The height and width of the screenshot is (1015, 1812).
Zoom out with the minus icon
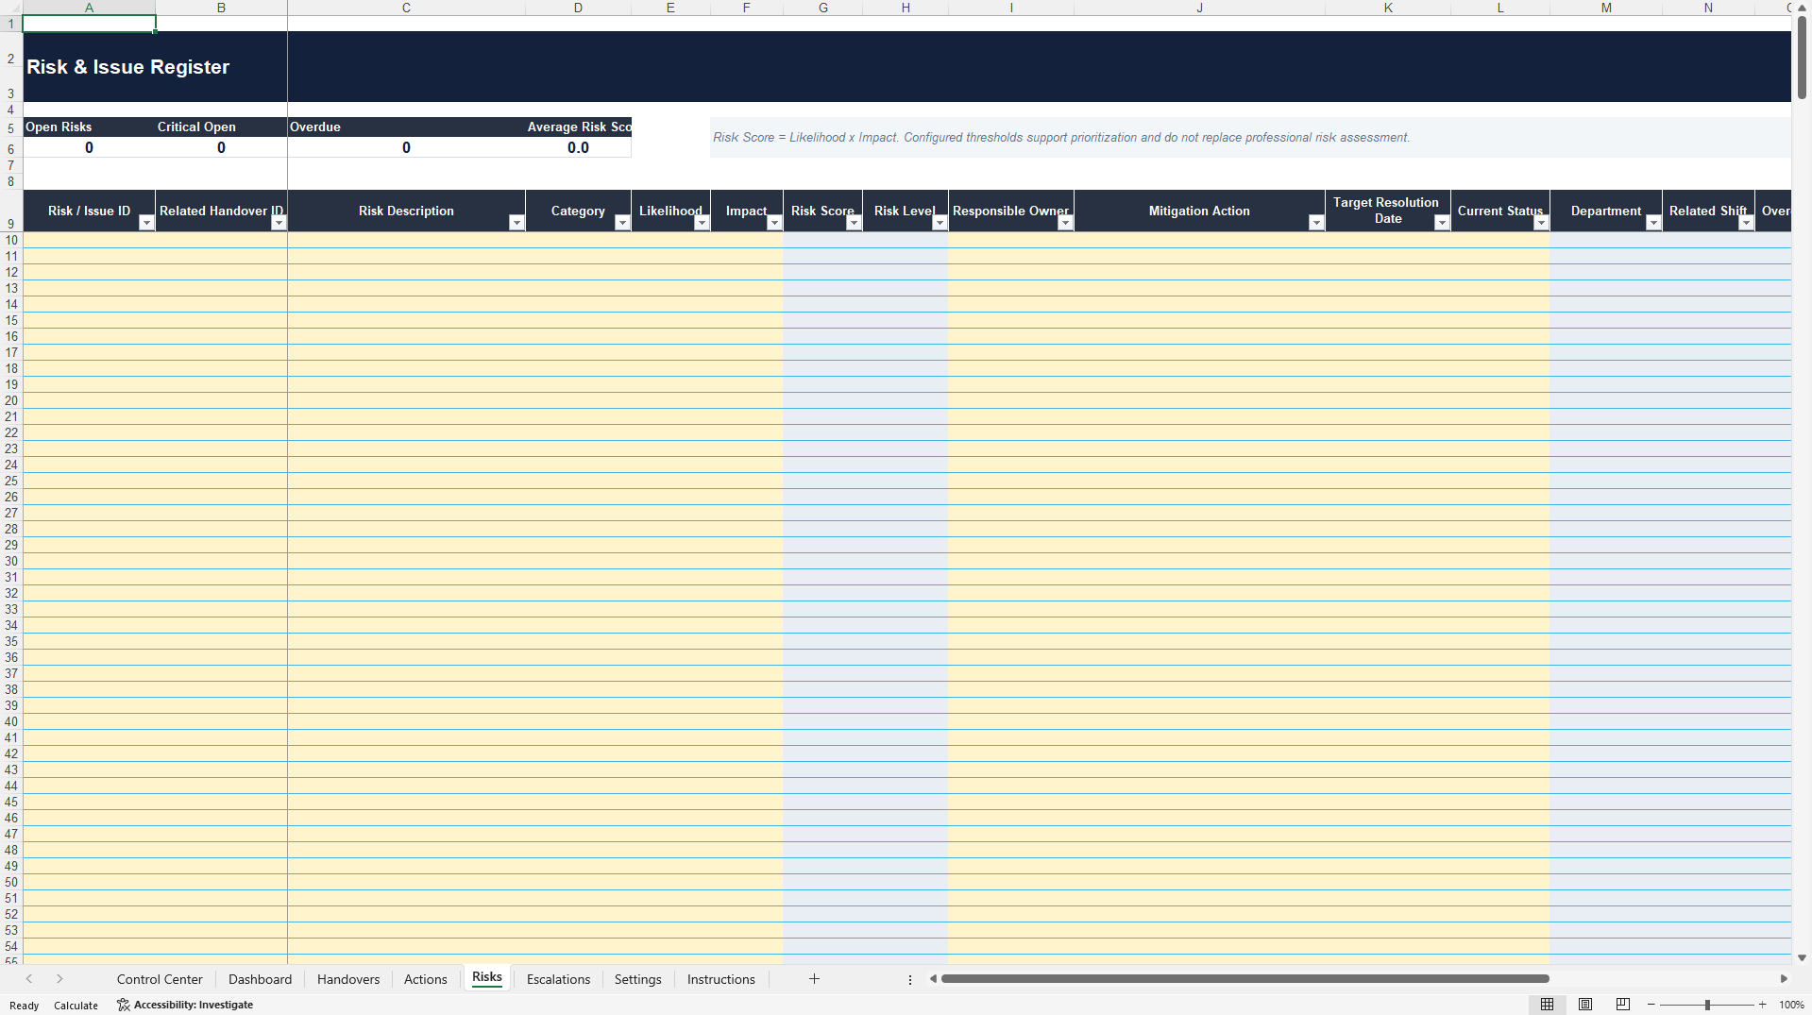(1651, 1005)
